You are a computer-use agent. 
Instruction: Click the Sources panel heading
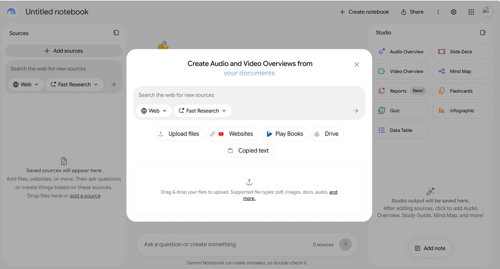pos(19,33)
